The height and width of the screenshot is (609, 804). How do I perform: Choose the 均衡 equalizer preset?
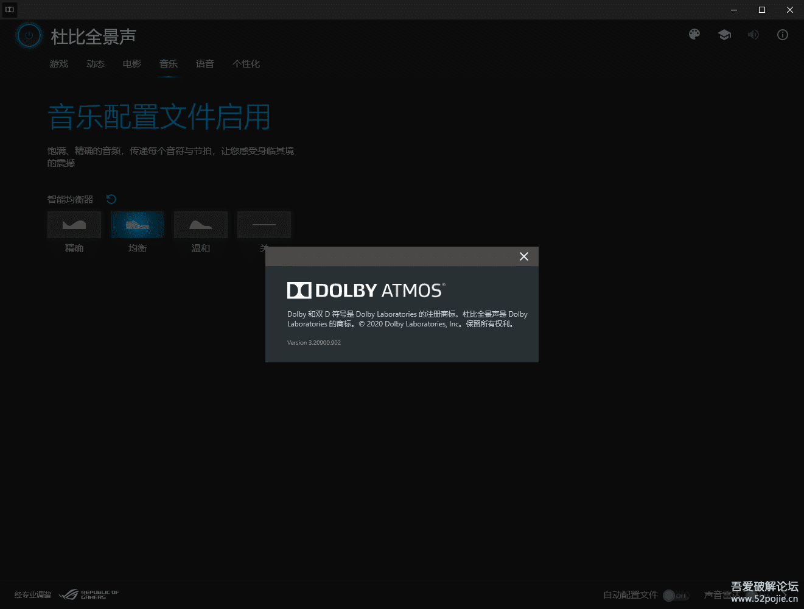pyautogui.click(x=138, y=225)
